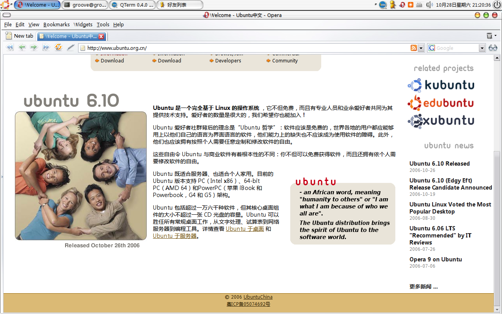Close the Welcome - Ubuntu tab

101,36
